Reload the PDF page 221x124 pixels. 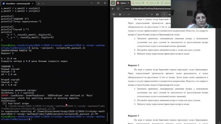[118, 9]
